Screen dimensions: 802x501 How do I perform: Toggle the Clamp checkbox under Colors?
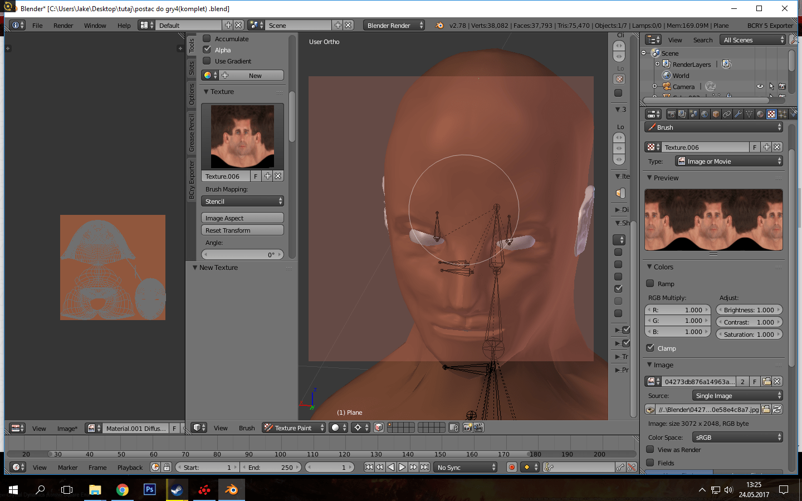[x=651, y=348]
